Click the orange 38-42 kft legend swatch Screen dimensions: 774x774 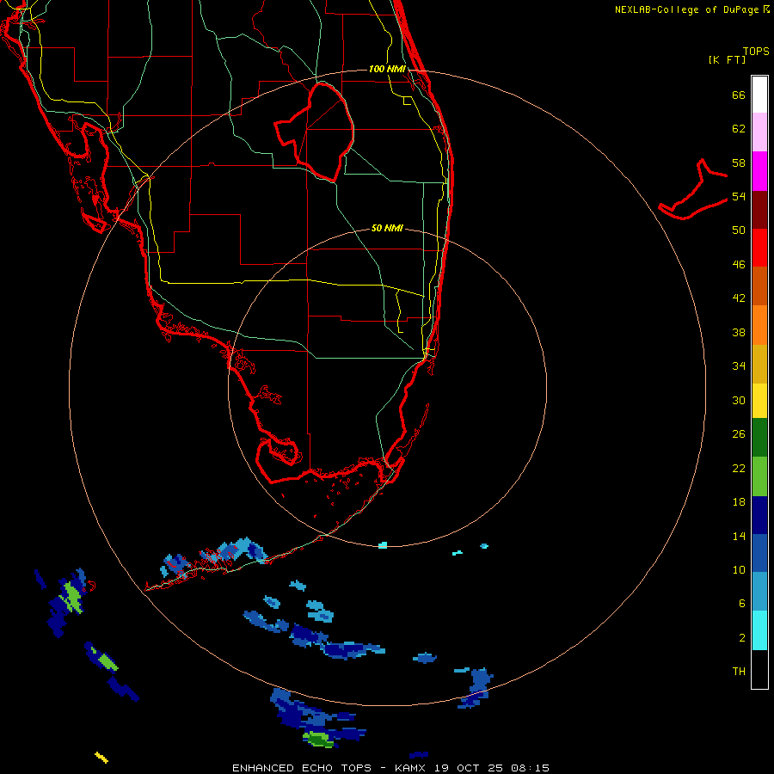click(x=759, y=325)
